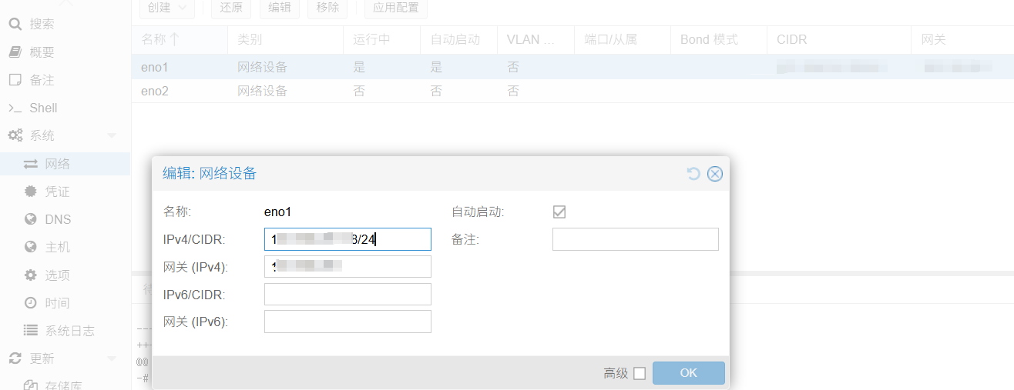Viewport: 1014px width, 390px height.
Task: Click the 应用配置 button
Action: click(x=395, y=8)
